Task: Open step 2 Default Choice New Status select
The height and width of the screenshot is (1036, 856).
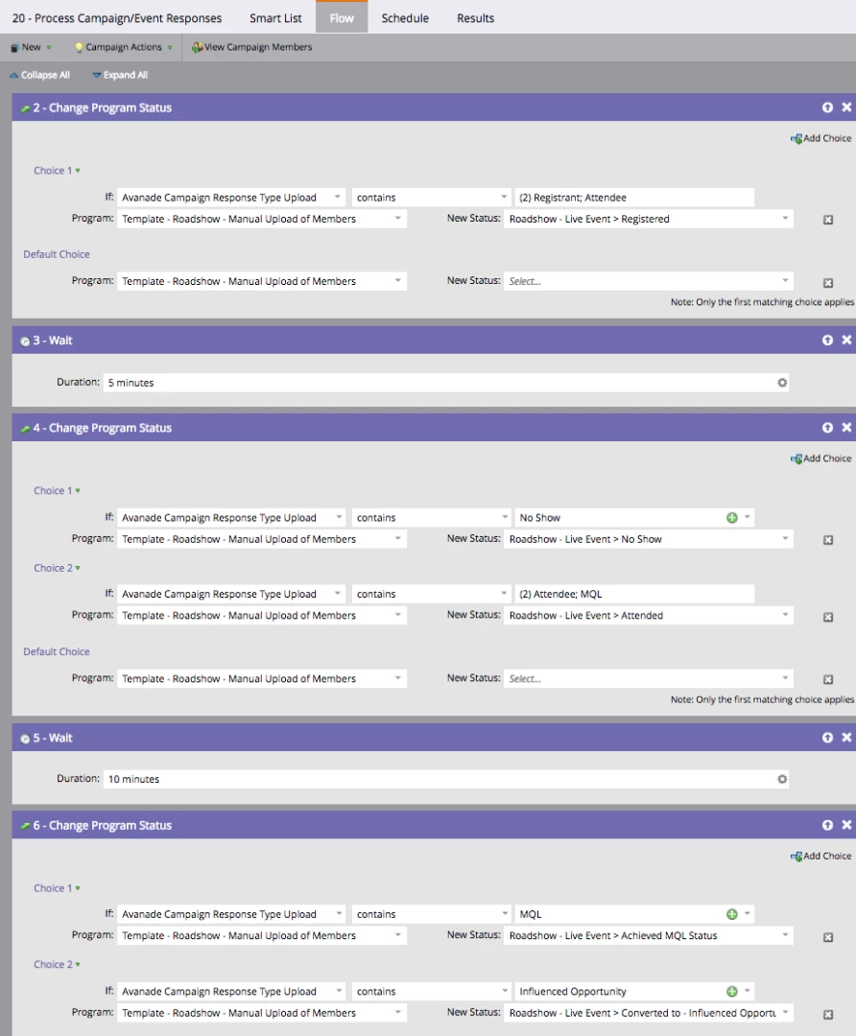Action: click(x=649, y=281)
